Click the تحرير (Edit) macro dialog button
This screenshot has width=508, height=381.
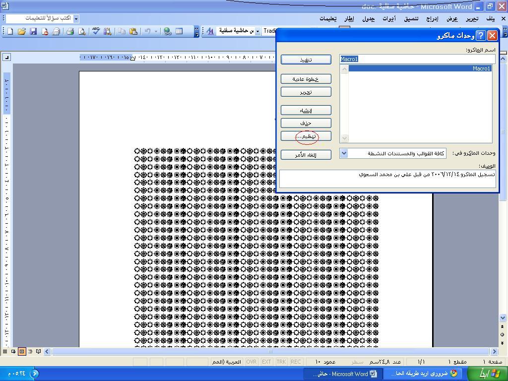tap(306, 92)
